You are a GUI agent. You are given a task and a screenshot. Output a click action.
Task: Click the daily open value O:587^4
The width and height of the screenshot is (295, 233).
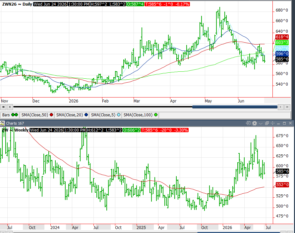tap(135, 4)
